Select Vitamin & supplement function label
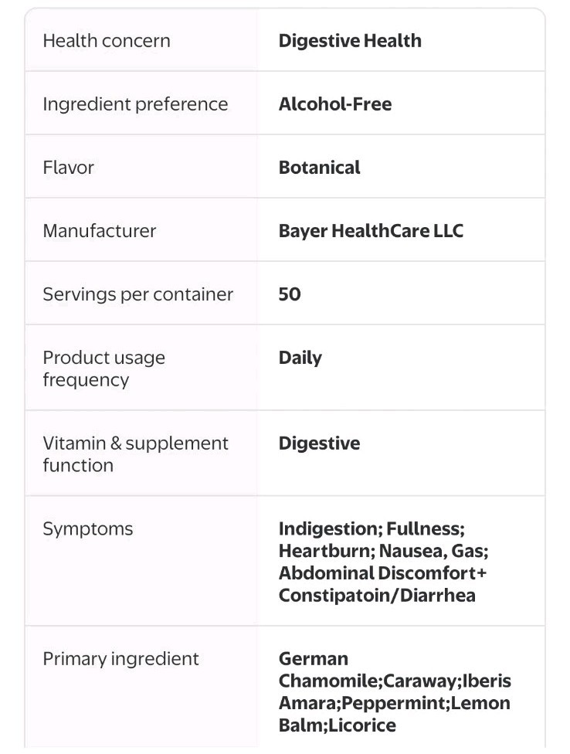The image size is (570, 754). [x=135, y=454]
